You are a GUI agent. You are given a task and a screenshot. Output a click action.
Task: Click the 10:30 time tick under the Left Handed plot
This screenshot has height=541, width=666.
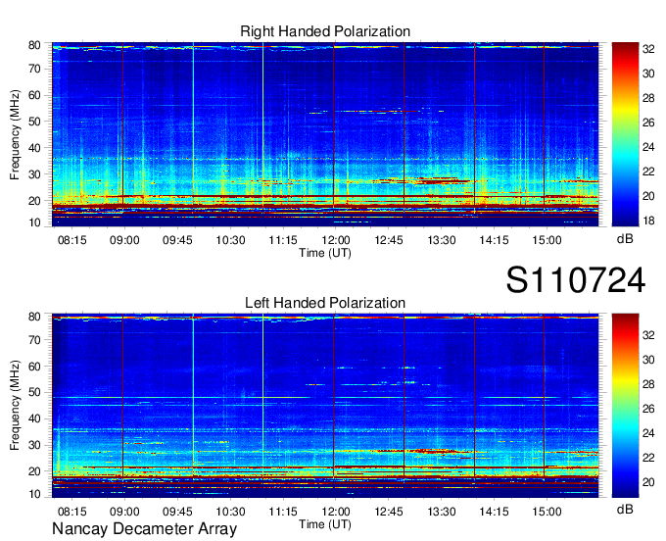(230, 512)
